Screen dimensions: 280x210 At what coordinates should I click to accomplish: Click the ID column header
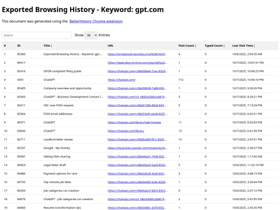pos(19,46)
